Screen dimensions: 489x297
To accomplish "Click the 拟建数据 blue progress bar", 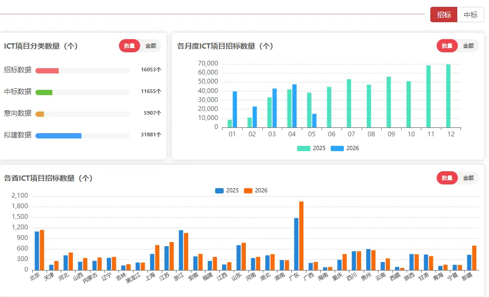I will tap(58, 136).
